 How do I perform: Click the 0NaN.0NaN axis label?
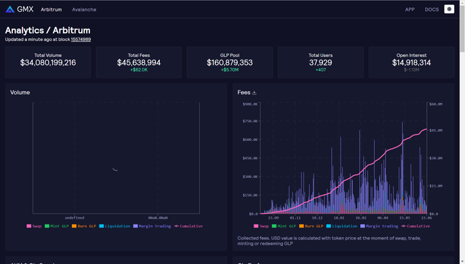[x=158, y=218]
